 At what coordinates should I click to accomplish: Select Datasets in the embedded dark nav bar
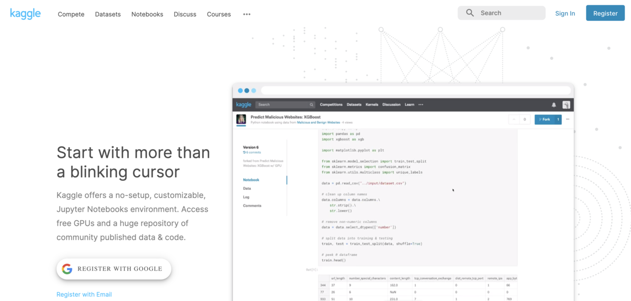point(354,105)
